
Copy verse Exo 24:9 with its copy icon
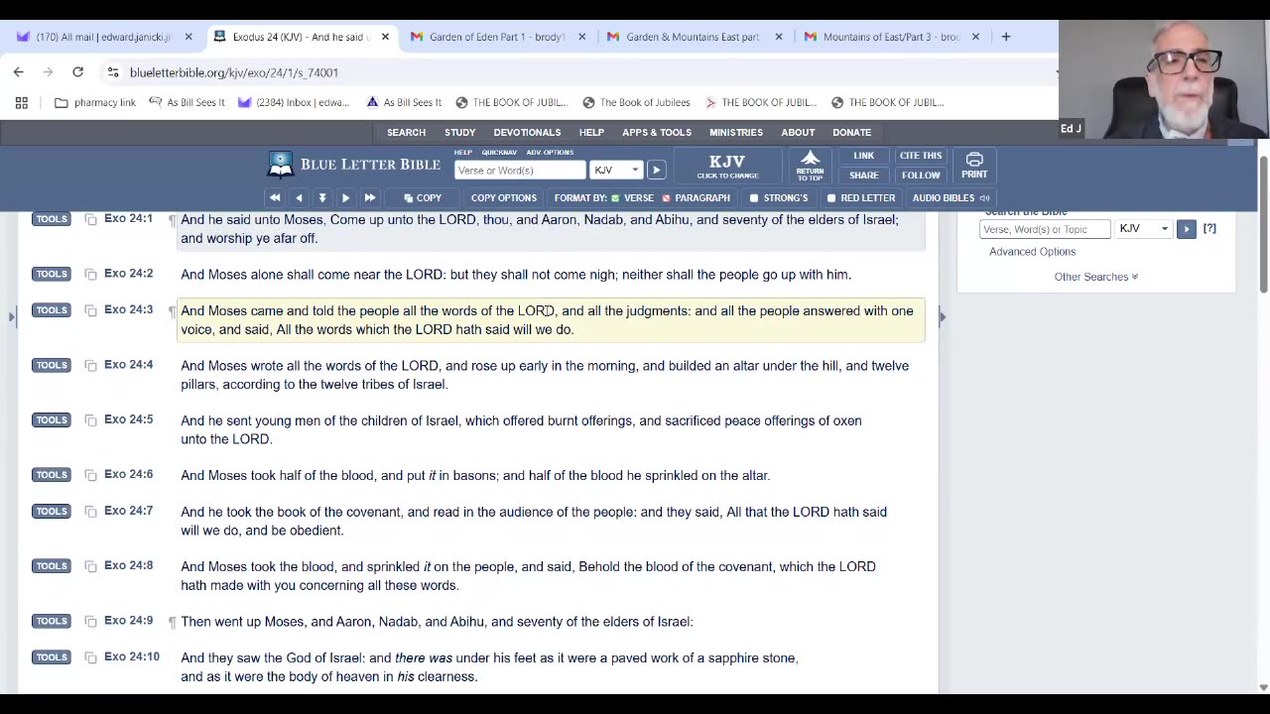90,621
